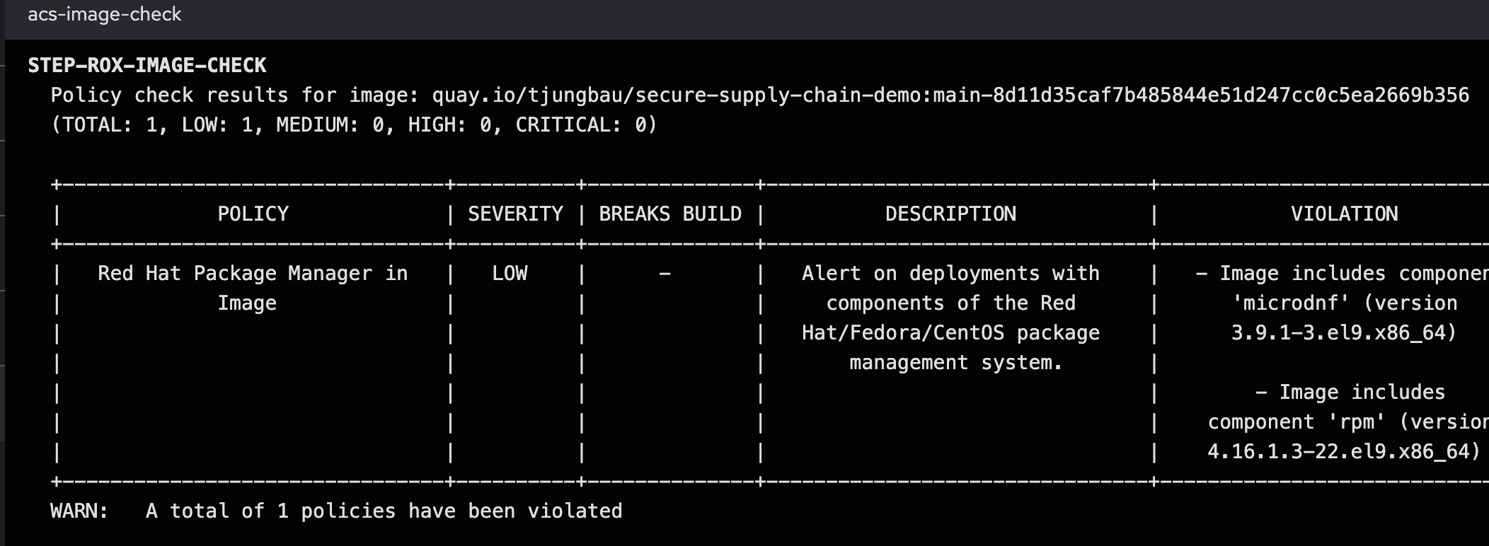Click 'components of the Red' description line
This screenshot has height=546, width=1489.
[950, 303]
